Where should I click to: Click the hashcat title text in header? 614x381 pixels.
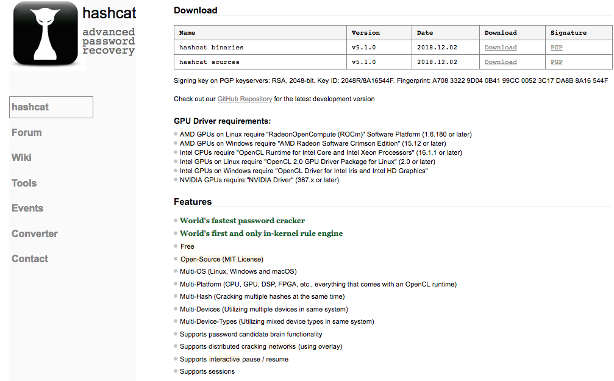[x=109, y=13]
